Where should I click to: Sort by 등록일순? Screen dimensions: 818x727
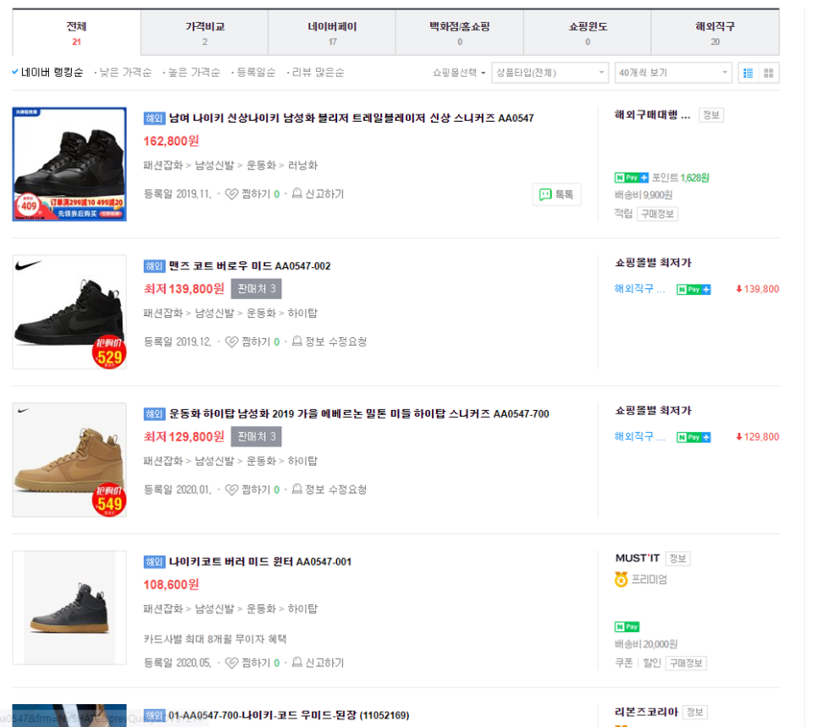tap(254, 73)
